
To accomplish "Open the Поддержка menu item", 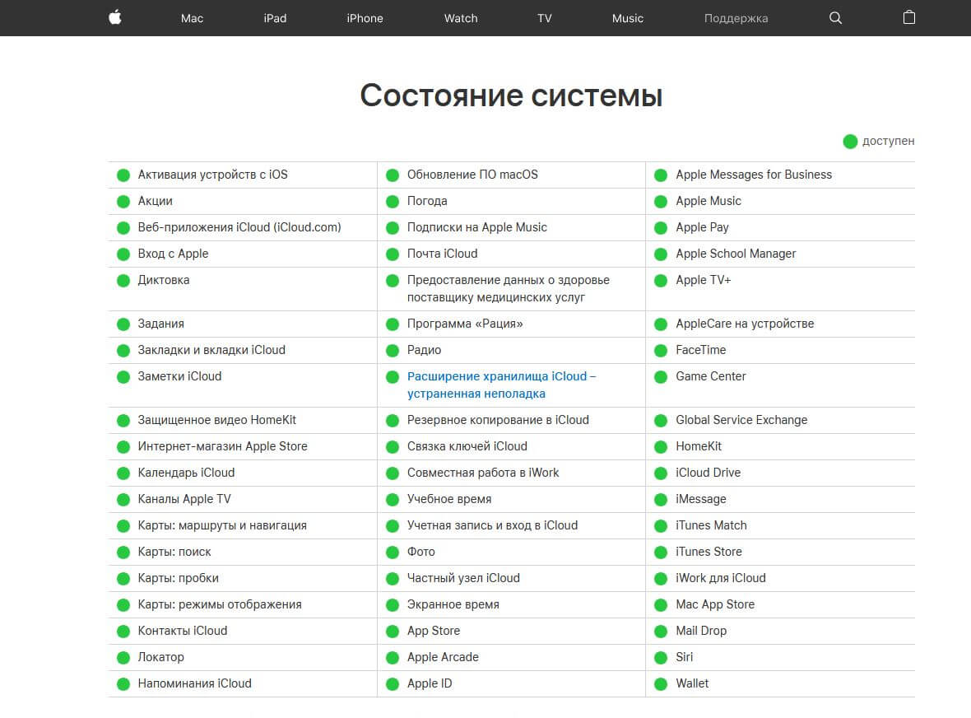I will pos(736,18).
